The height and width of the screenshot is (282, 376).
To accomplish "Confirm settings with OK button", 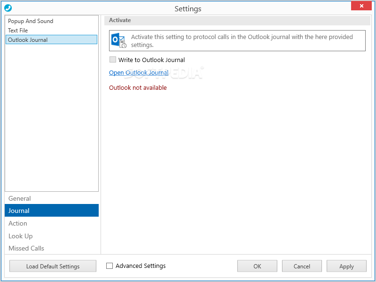I will coord(257,266).
